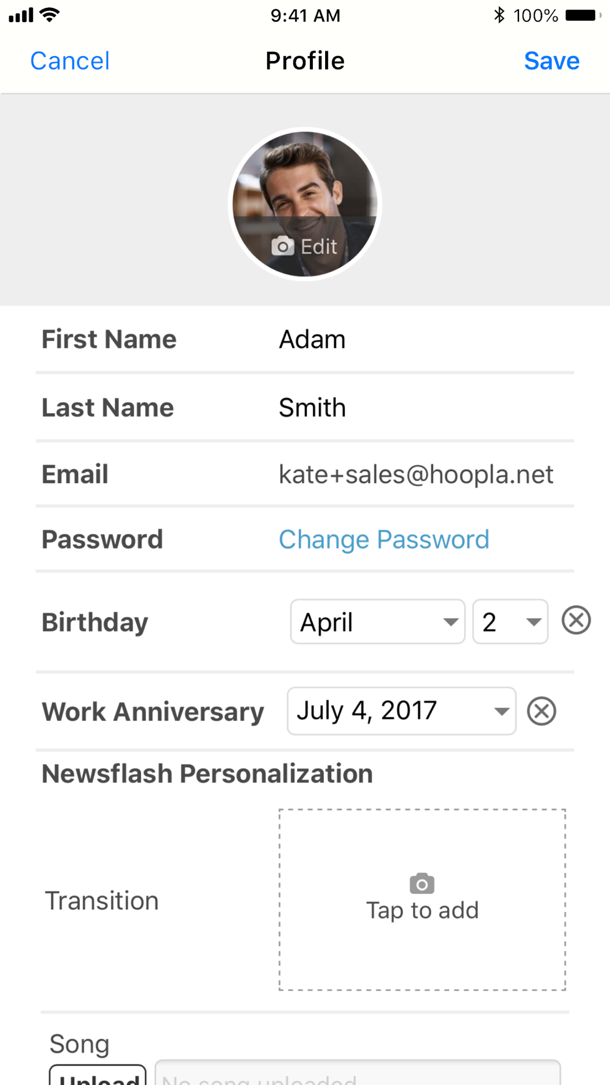
Task: Tap the Wi-Fi status icon
Action: pyautogui.click(x=49, y=15)
